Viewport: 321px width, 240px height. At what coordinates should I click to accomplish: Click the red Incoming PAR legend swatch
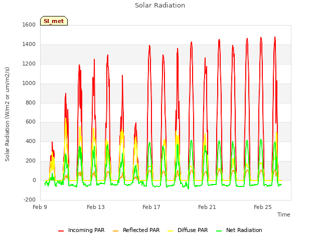click(x=61, y=231)
